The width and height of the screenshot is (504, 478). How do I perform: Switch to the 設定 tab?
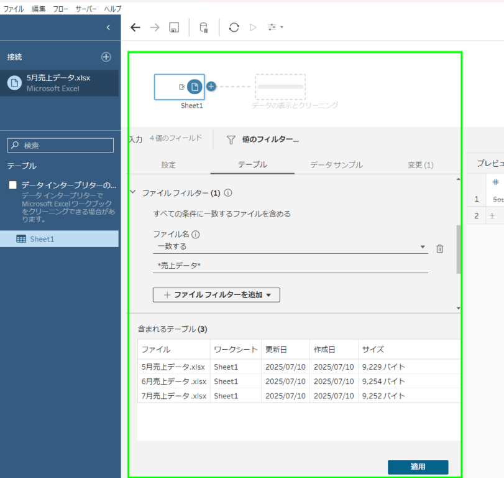coord(168,165)
